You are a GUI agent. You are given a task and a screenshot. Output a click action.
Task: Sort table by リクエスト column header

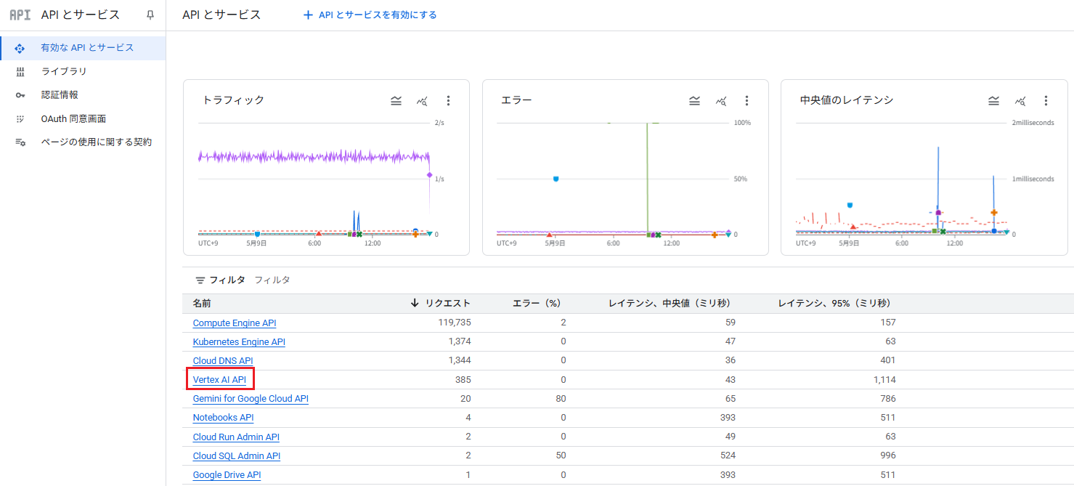tap(447, 303)
